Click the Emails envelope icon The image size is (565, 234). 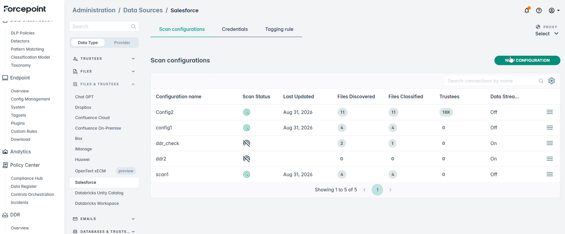click(x=75, y=219)
